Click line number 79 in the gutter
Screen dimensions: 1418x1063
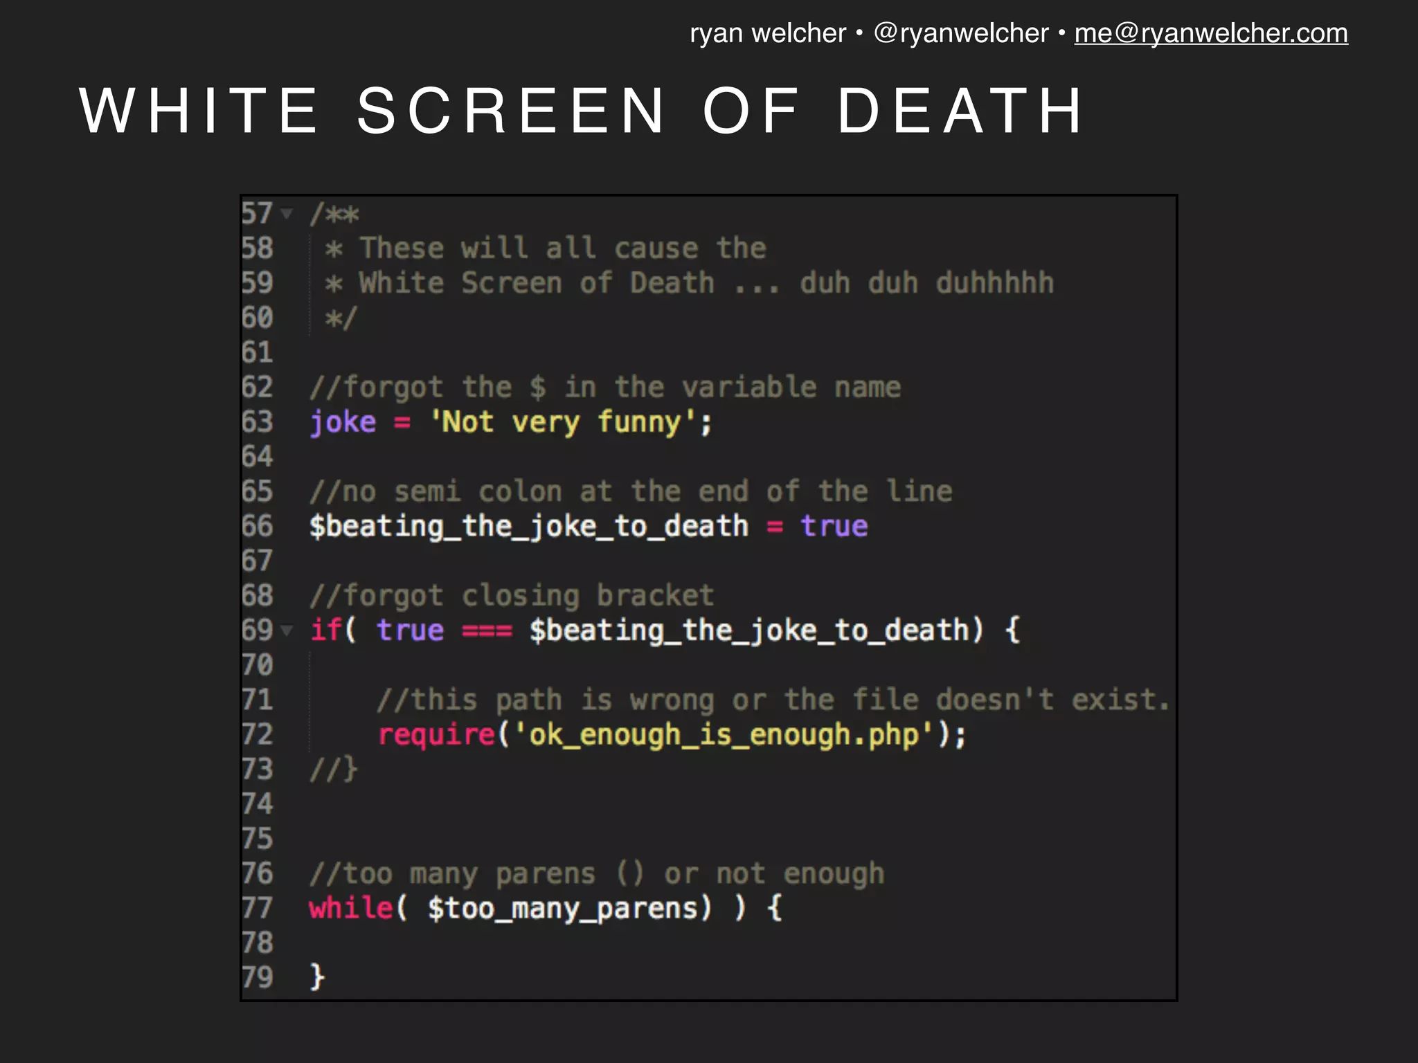click(x=258, y=977)
